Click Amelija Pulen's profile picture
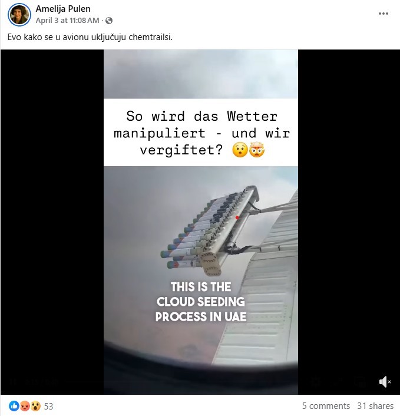Screen dimensions: 400x416 [19, 15]
